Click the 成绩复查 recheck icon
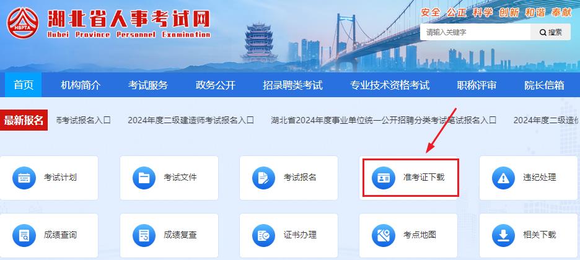Viewport: 580px width, 260px height. 144,235
